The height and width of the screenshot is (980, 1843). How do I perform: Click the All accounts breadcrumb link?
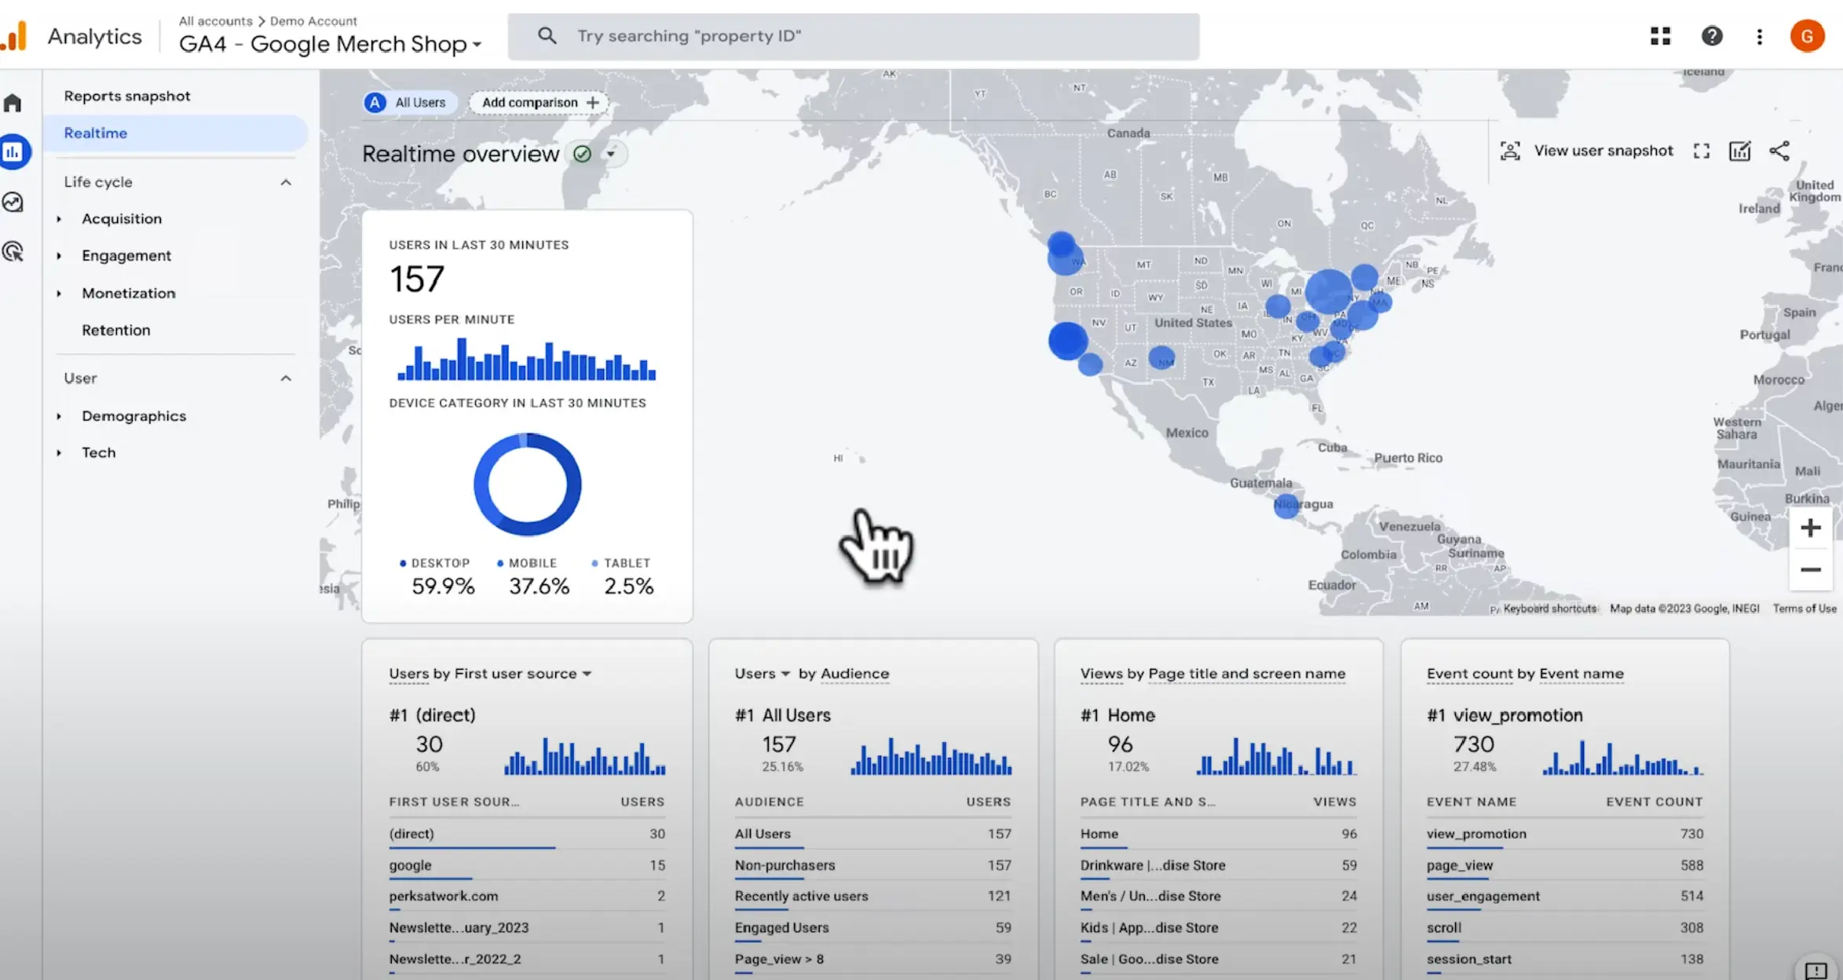coord(215,21)
